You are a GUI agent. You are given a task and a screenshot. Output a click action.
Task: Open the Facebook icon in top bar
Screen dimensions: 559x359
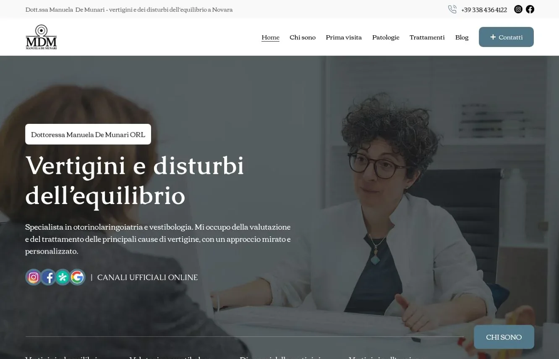click(530, 9)
